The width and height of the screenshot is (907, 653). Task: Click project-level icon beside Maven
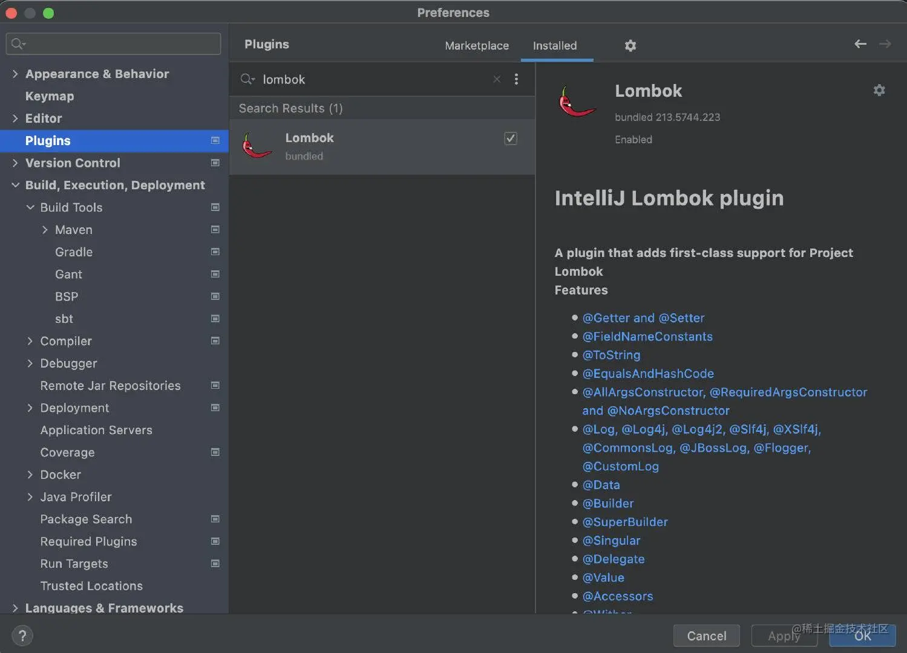(x=215, y=230)
